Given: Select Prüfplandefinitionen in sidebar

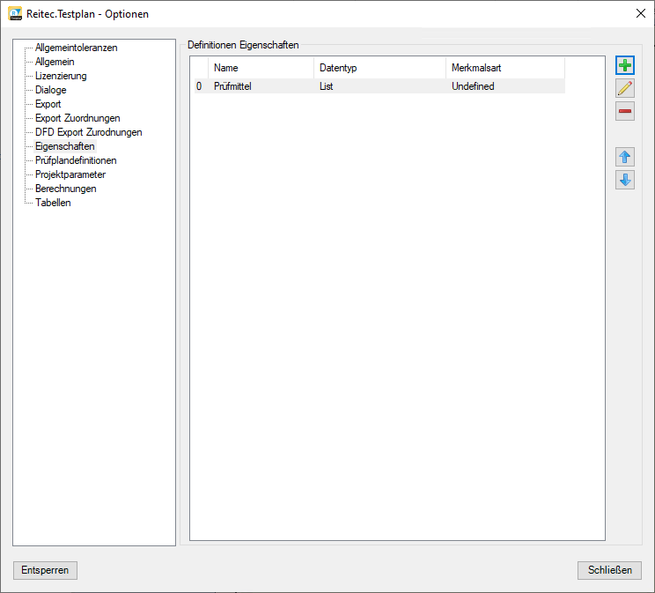Looking at the screenshot, I should pyautogui.click(x=76, y=160).
